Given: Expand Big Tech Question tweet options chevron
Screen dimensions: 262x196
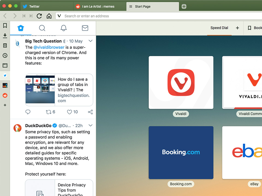Looking at the screenshot, I should [90, 41].
